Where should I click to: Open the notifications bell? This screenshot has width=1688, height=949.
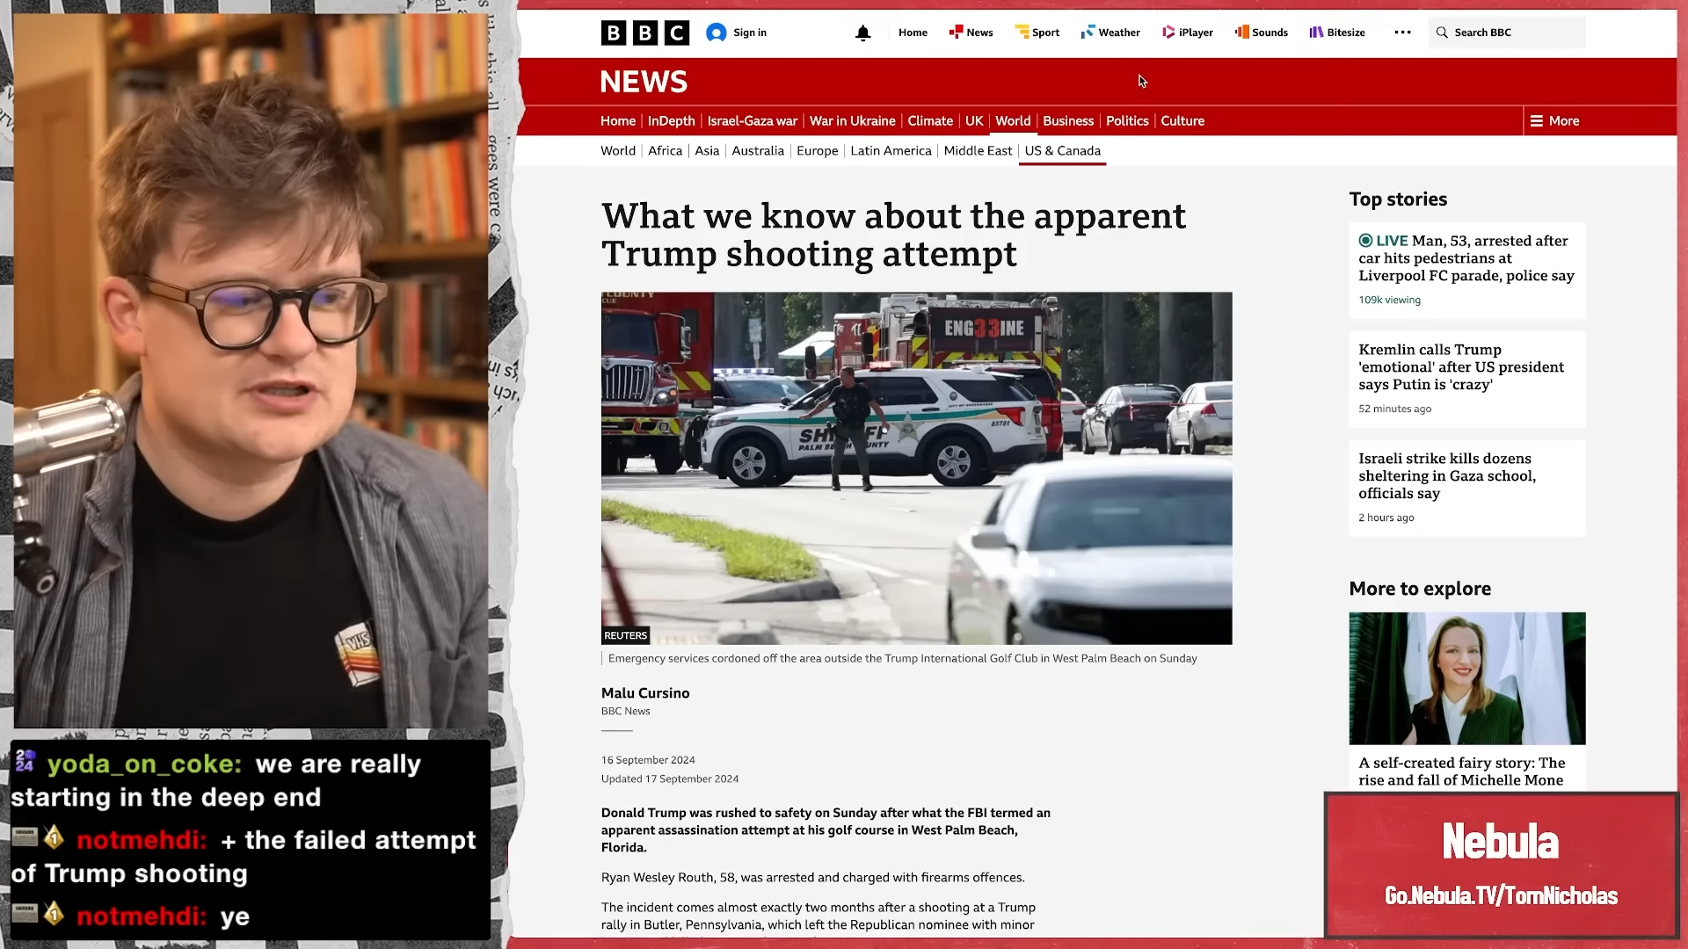(x=862, y=33)
